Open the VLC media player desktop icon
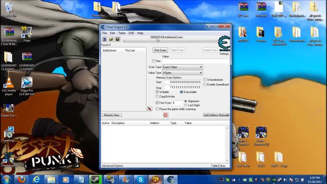The image size is (327, 184). pyautogui.click(x=9, y=86)
